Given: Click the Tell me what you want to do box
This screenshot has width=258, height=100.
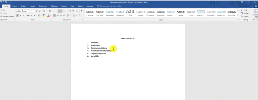Looking at the screenshot, I should pyautogui.click(x=110, y=6).
